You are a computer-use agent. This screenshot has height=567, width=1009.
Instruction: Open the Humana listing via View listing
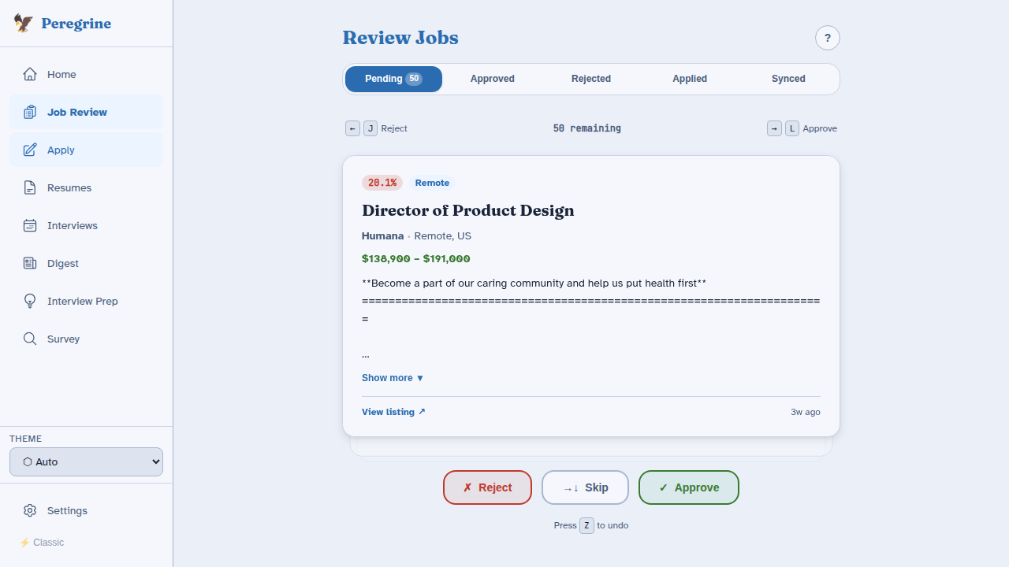pyautogui.click(x=393, y=412)
